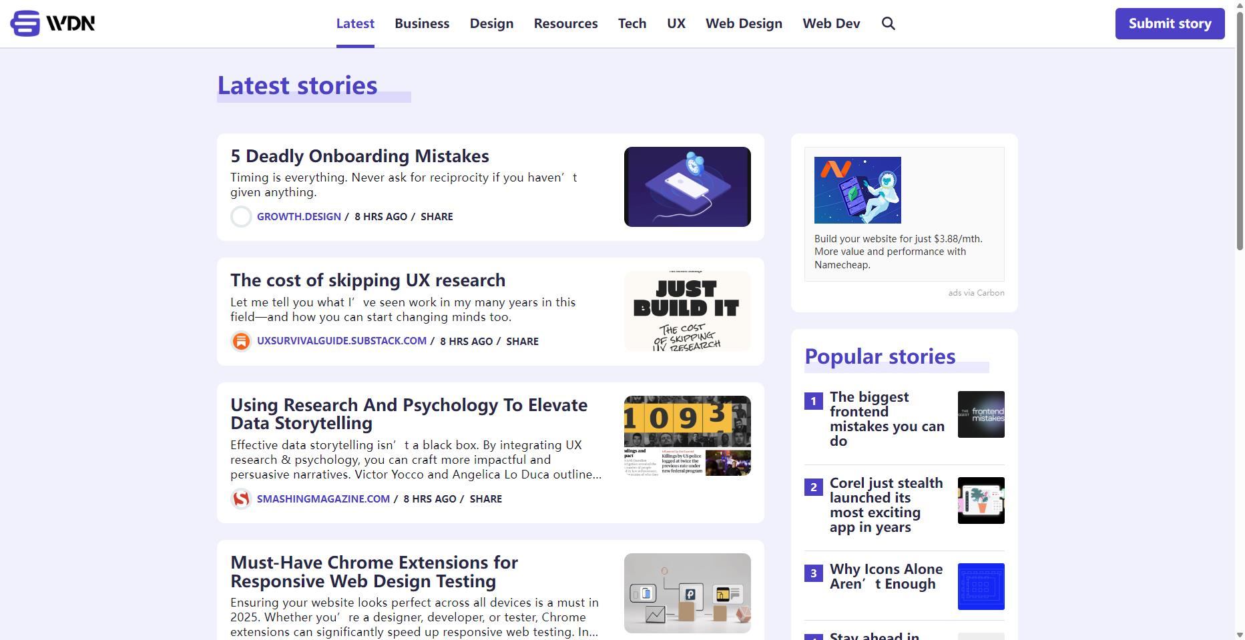Click the scrollbar down arrow
1245x640 pixels.
(1240, 635)
